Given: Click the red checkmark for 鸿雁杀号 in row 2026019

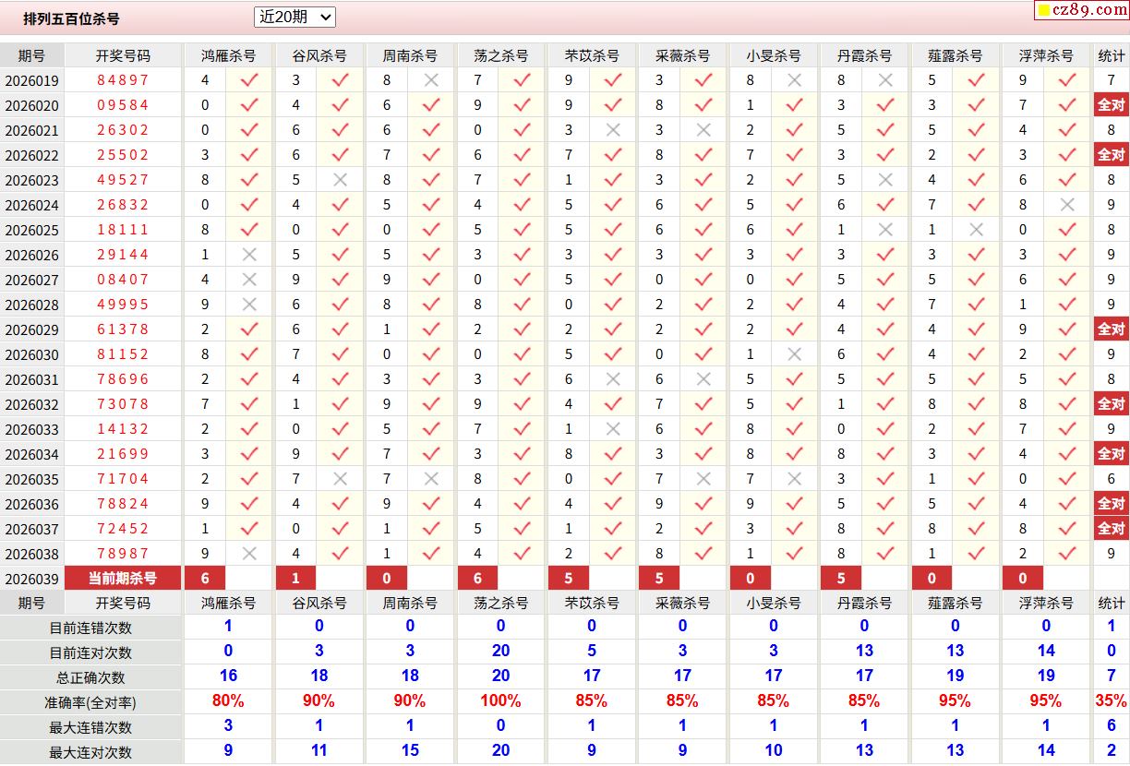Looking at the screenshot, I should (249, 80).
